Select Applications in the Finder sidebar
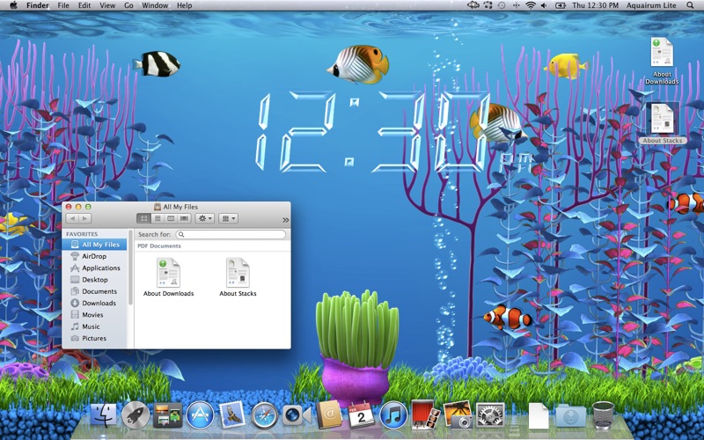 pos(100,268)
